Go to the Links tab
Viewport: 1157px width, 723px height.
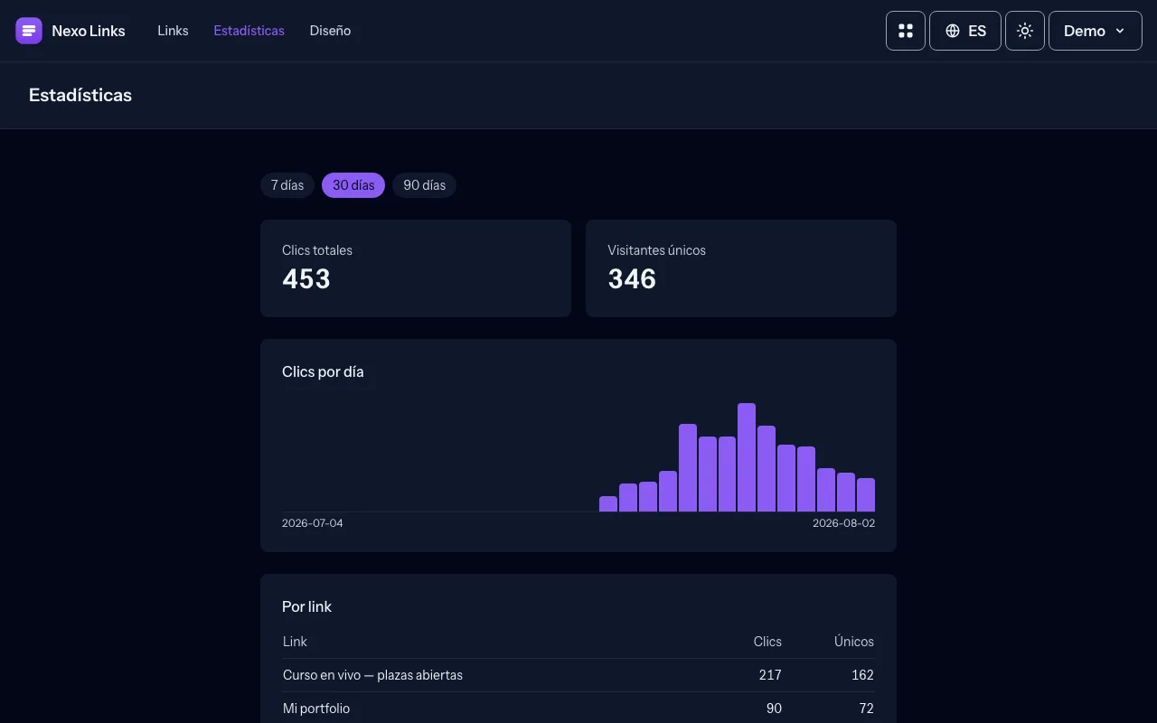pos(173,31)
